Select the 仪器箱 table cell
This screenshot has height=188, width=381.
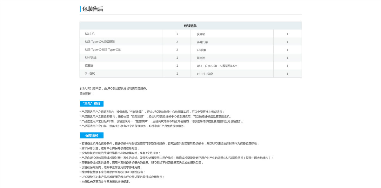coord(201,34)
